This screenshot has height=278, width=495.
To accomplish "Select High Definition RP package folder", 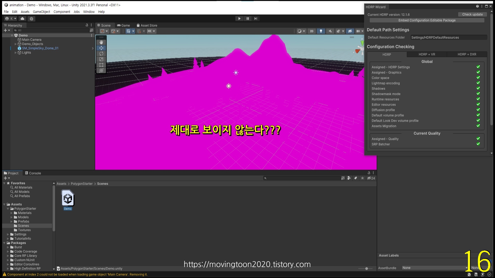I will 27,268.
